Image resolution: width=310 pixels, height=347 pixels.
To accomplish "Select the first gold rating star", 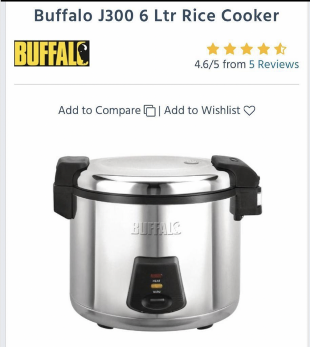I will (213, 49).
